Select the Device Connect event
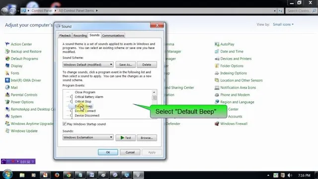Viewport: 318px width, 179px height. pyautogui.click(x=85, y=111)
